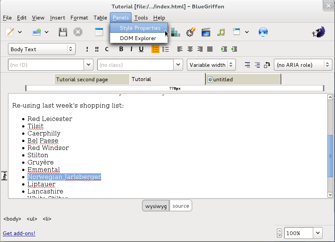The height and width of the screenshot is (242, 335).
Task: Toggle italic formatting
Action: pos(131,49)
